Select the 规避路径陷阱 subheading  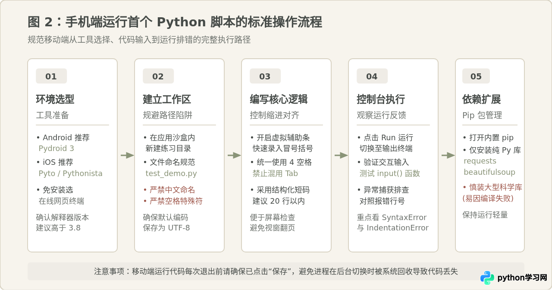pyautogui.click(x=168, y=116)
